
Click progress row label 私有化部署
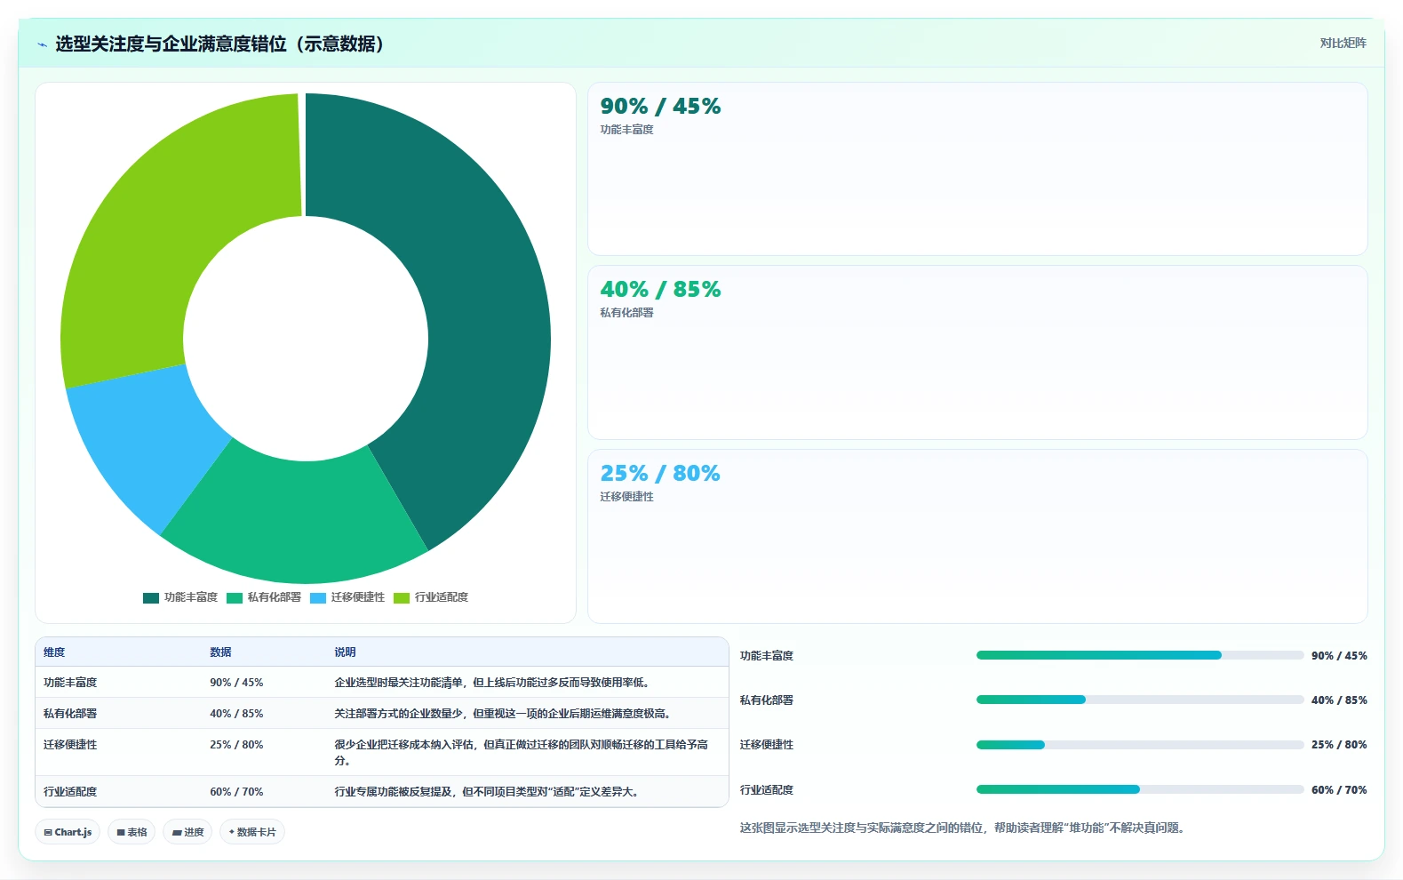coord(767,700)
